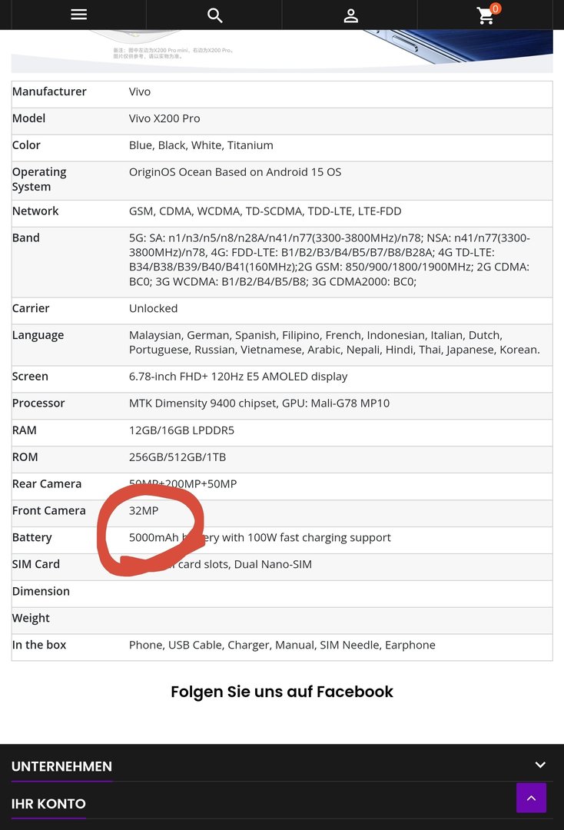
Task: Click the search magnifier icon
Action: [x=214, y=15]
